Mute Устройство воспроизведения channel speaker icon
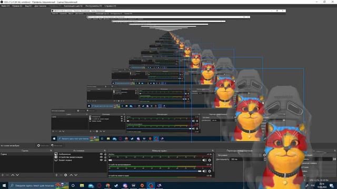Screen dimensions: 337x189 tap(204, 171)
